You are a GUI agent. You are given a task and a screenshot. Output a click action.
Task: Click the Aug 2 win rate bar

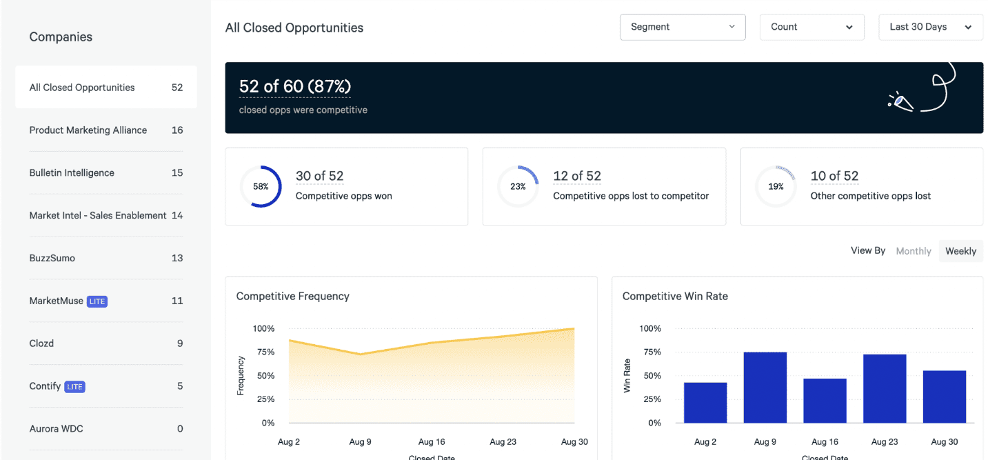(705, 403)
